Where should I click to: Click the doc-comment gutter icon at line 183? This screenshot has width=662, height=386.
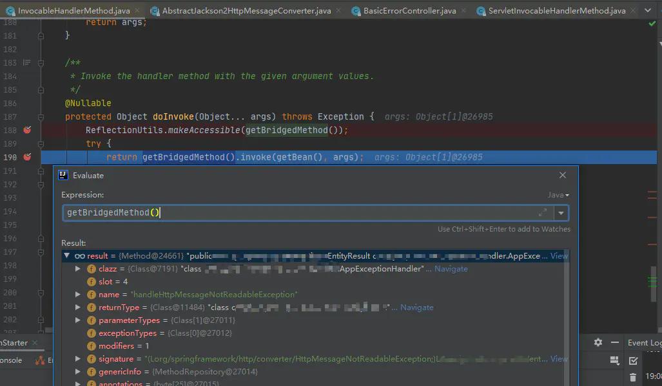26,62
